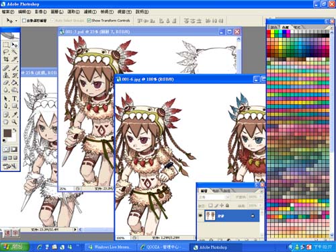The image size is (336, 252).
Task: Select the Zoom tool
Action: (15, 122)
